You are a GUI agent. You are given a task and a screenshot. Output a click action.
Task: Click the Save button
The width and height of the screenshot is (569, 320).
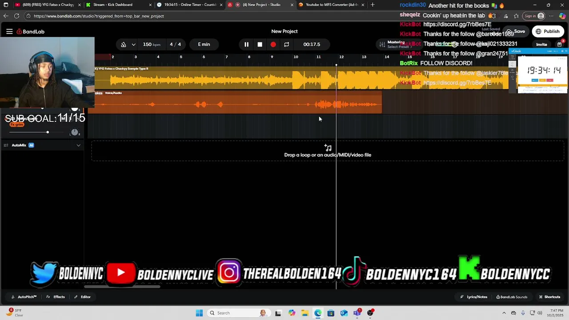(x=516, y=32)
